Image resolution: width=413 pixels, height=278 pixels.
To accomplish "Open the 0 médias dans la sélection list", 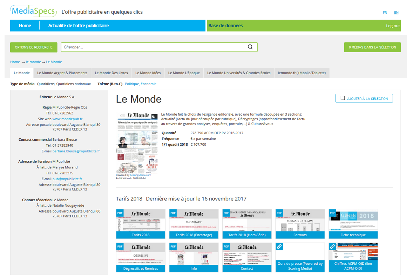I will click(372, 47).
